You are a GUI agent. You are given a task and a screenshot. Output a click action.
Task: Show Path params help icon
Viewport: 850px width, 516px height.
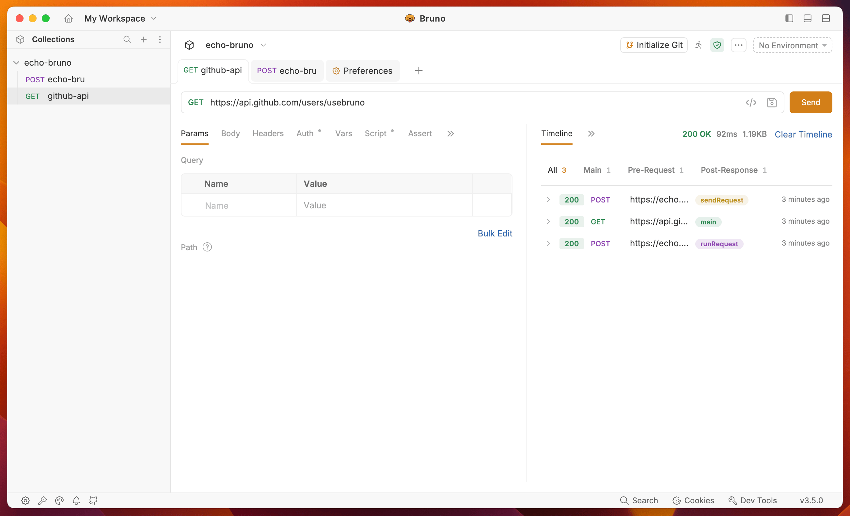click(x=207, y=247)
